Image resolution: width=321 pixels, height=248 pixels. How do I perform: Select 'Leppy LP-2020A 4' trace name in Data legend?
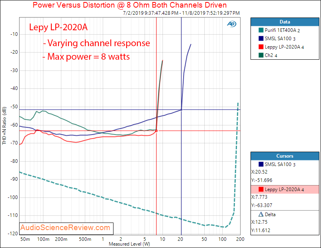pyautogui.click(x=284, y=47)
